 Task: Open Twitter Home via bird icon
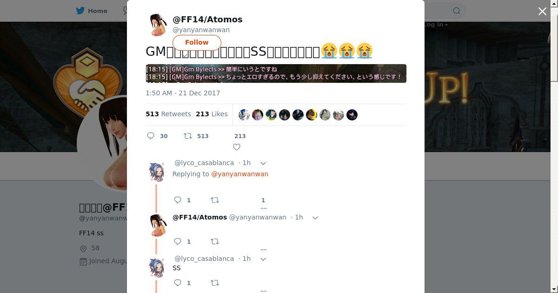81,11
